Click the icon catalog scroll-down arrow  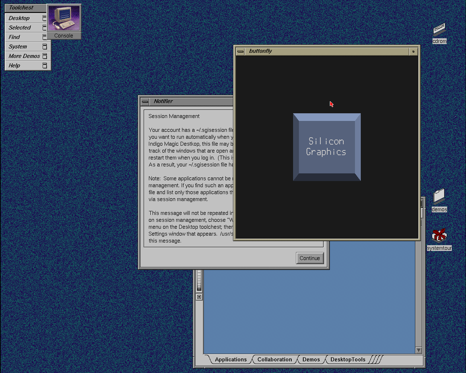click(x=419, y=350)
